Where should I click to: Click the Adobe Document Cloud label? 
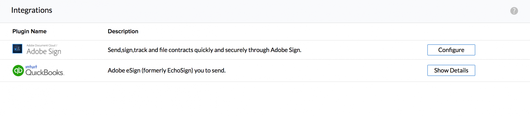point(41,45)
